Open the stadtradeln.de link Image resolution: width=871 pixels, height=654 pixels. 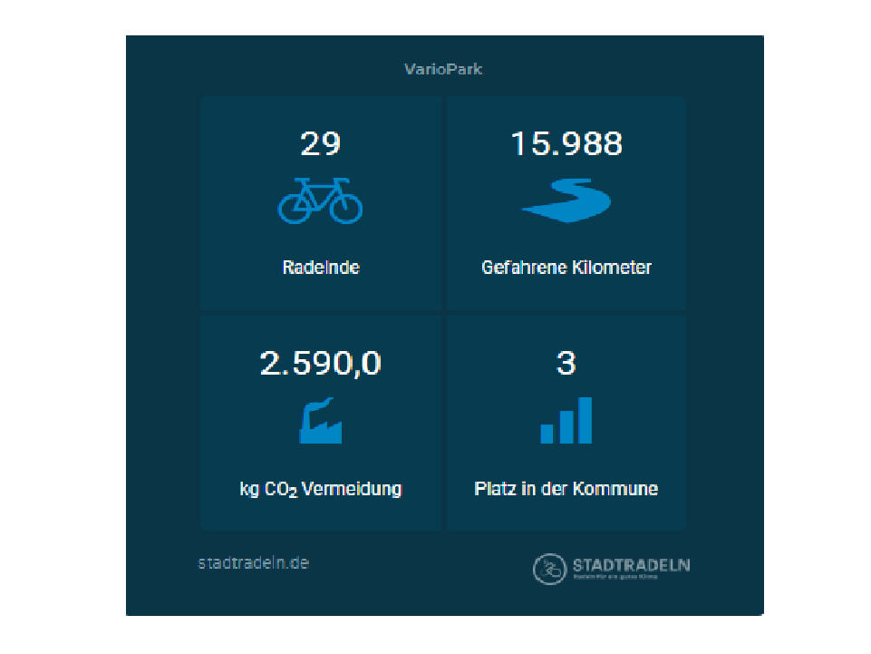click(x=254, y=562)
